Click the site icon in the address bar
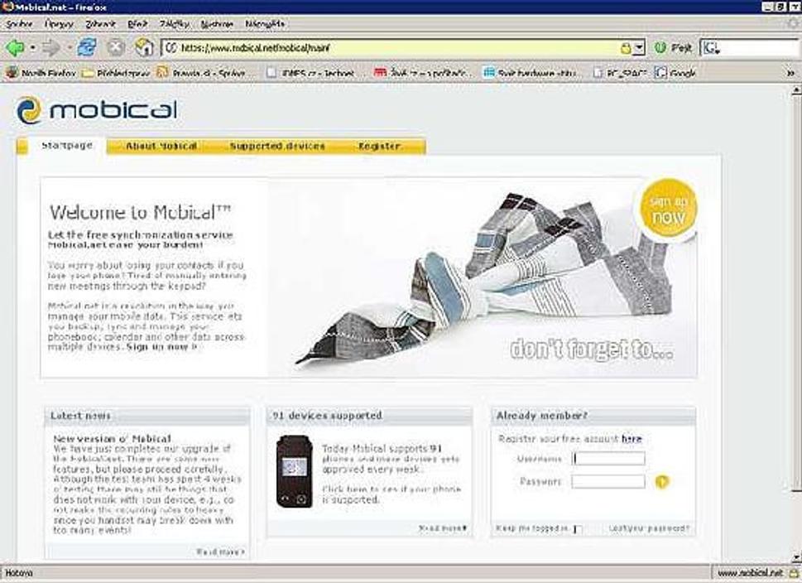The height and width of the screenshot is (583, 802). (x=170, y=48)
